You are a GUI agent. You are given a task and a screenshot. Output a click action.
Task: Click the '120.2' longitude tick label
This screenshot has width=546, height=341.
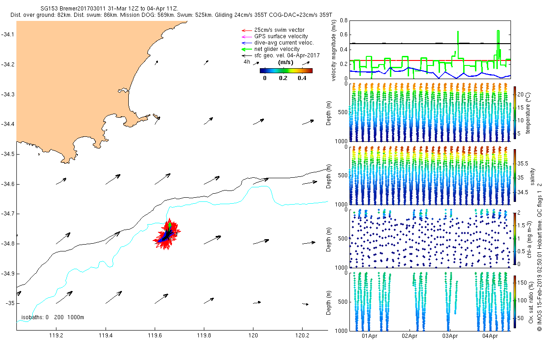pos(303,336)
